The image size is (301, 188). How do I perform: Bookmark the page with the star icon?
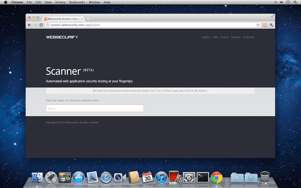258,25
